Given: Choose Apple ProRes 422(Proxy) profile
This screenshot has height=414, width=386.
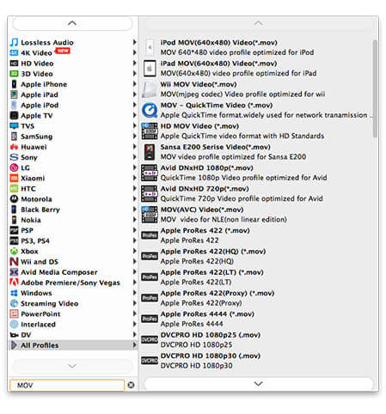Looking at the screenshot, I should 256,298.
